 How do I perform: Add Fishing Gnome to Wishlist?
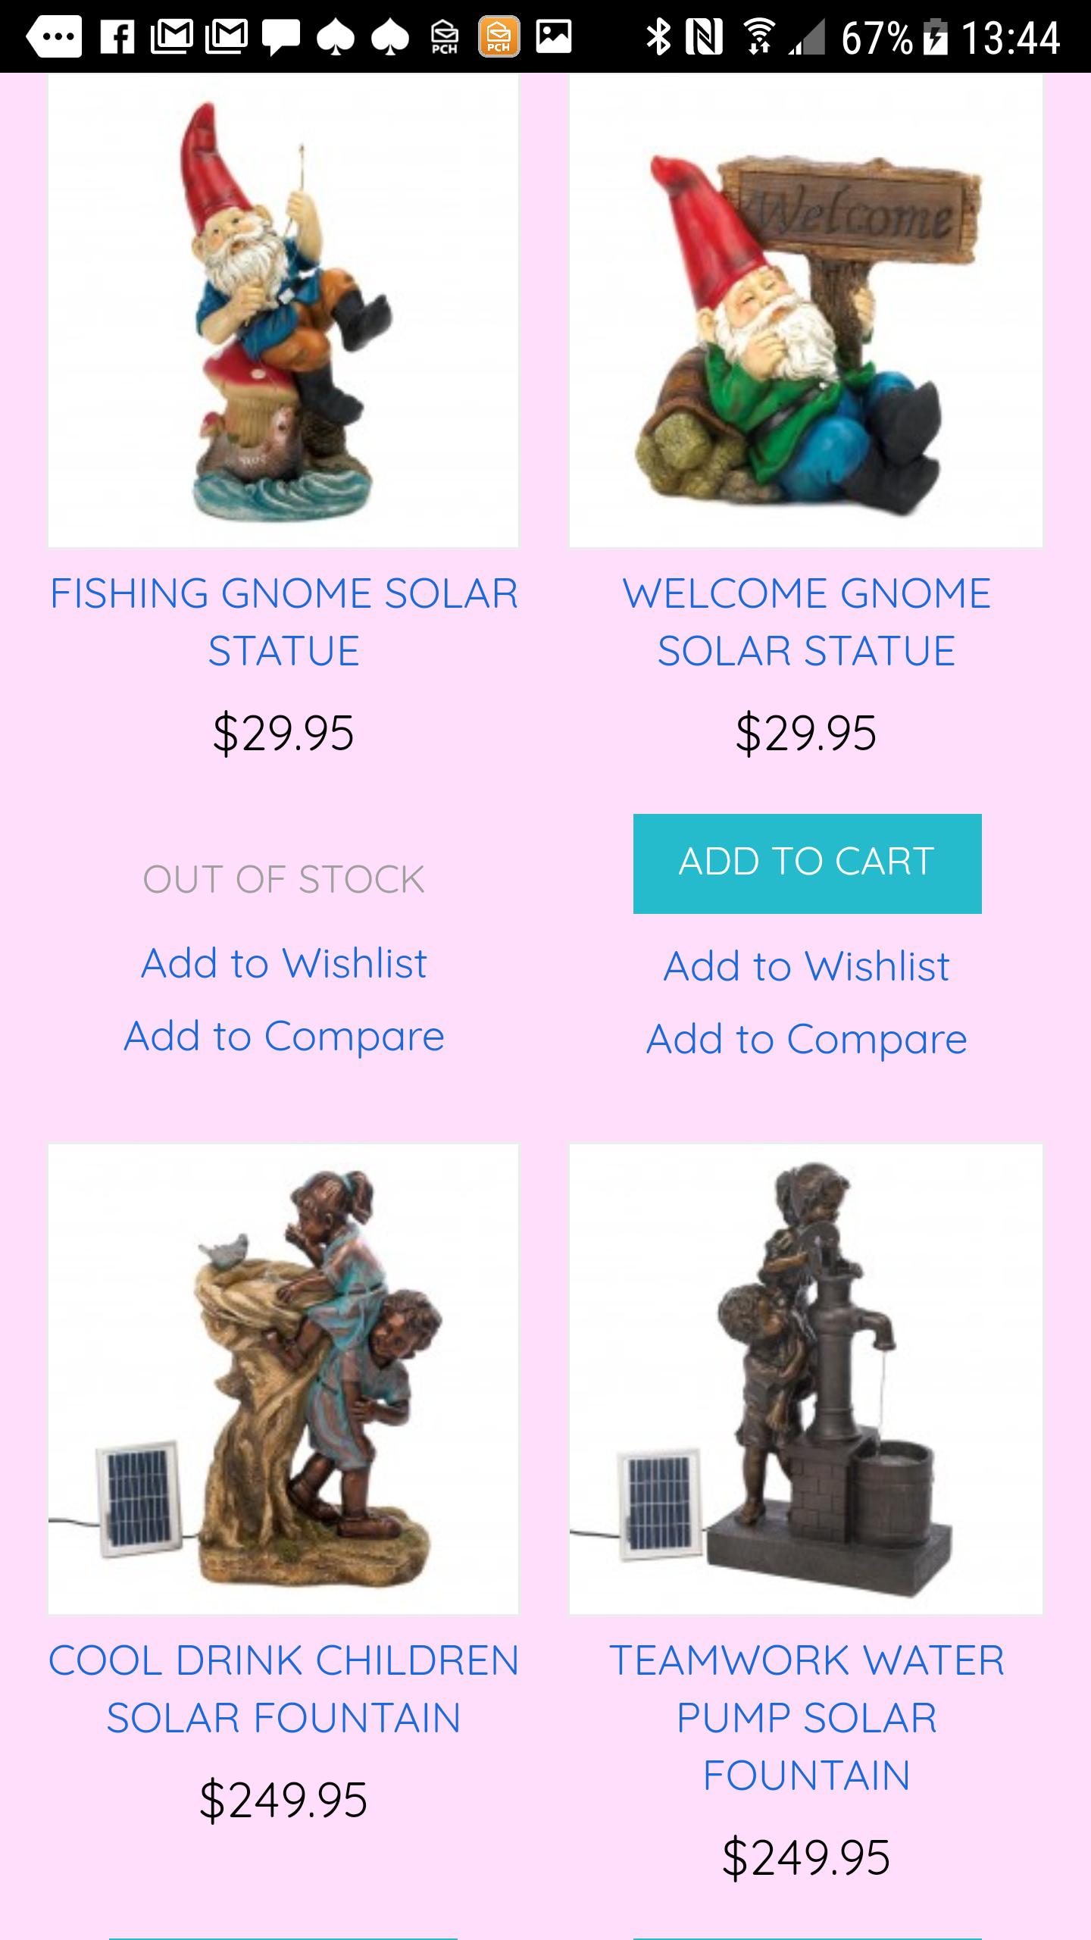283,963
